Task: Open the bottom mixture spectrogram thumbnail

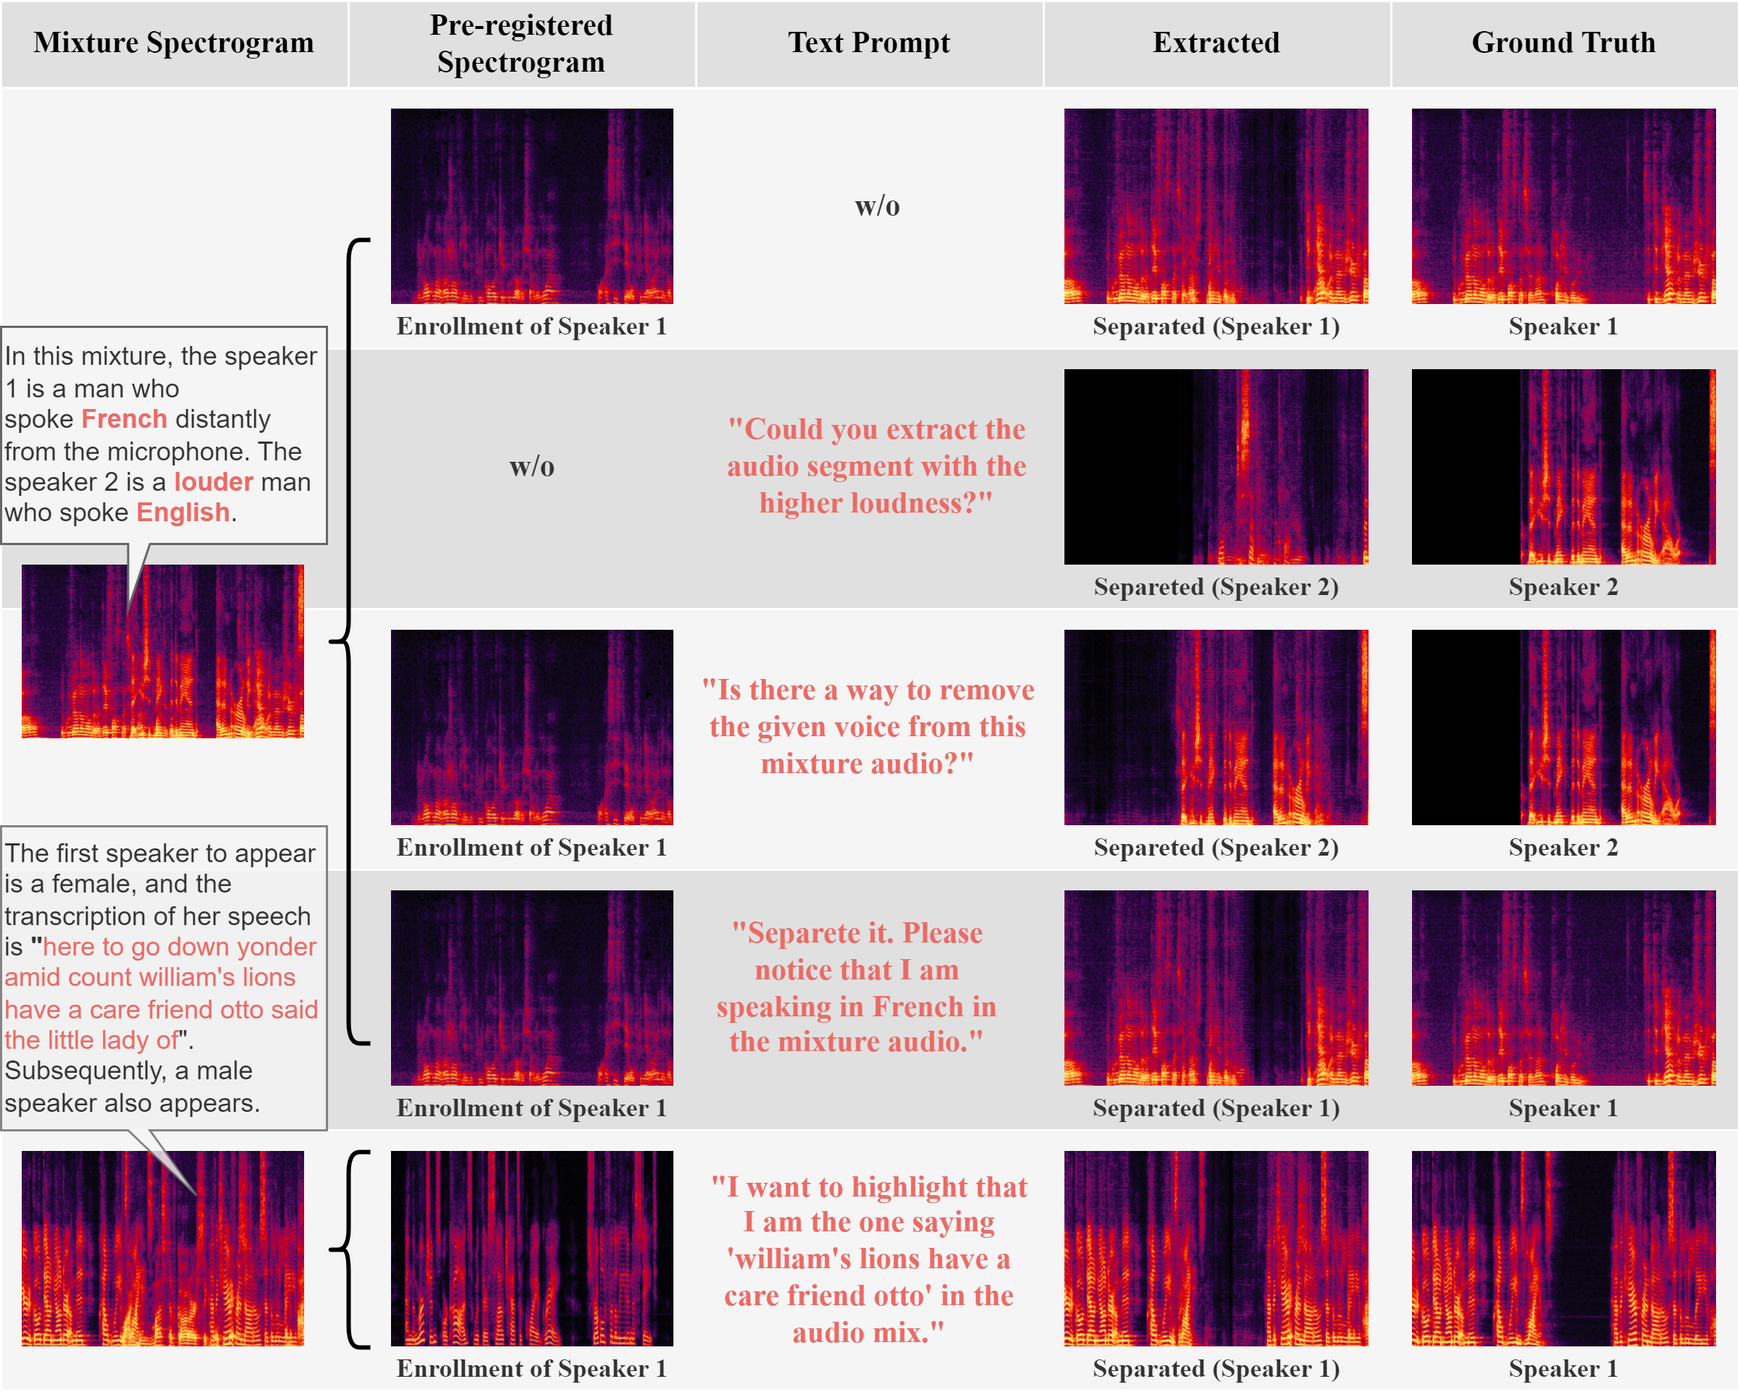Action: [162, 1247]
